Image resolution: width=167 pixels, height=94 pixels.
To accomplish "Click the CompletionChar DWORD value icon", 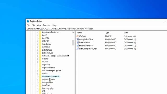I will coord(77,39).
